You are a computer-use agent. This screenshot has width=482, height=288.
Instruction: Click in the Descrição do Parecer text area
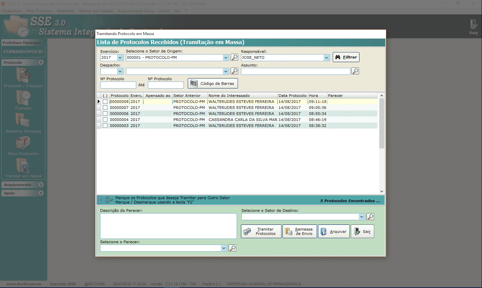pyautogui.click(x=168, y=226)
